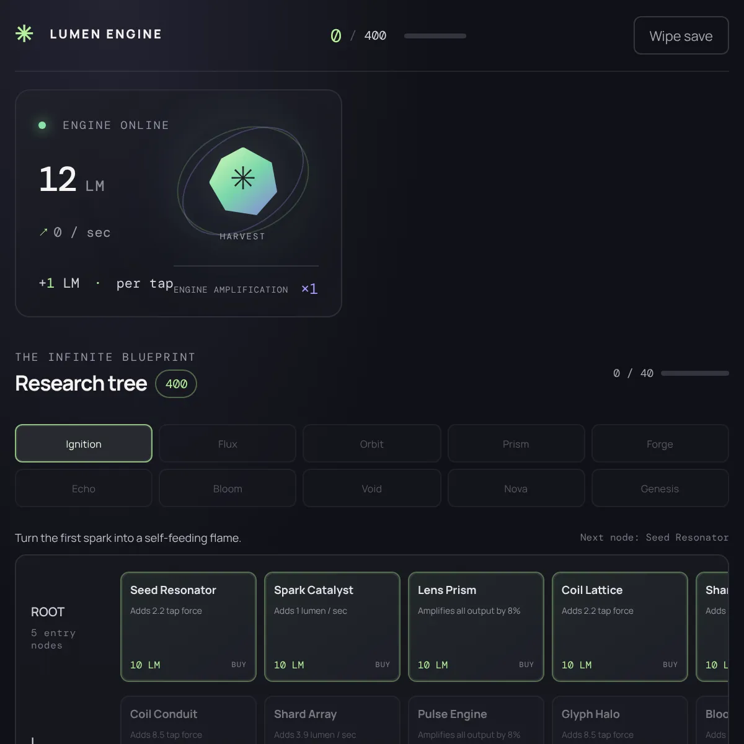Viewport: 744px width, 744px height.
Task: Tap the Harvest hexagon crystal
Action: point(243,181)
